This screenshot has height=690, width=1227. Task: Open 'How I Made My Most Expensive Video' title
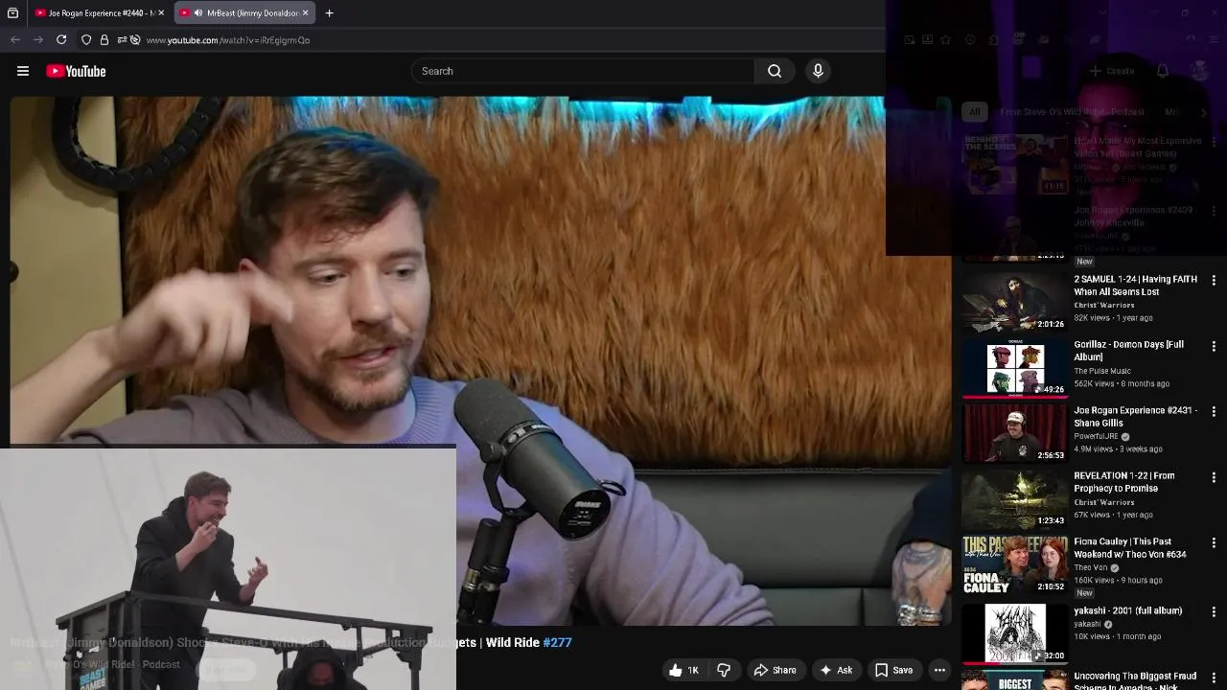coord(1137,147)
